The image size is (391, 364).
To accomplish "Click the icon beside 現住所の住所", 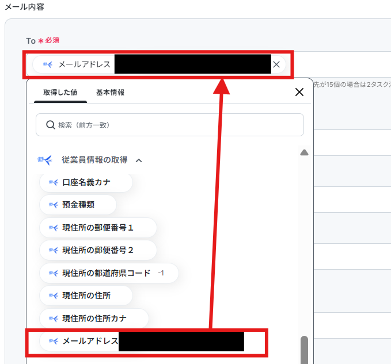I will [x=54, y=296].
